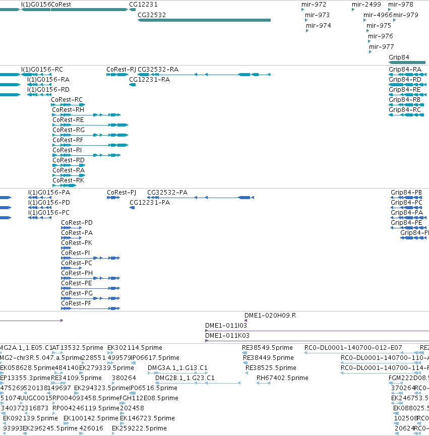Select the CoRest-RD transcript label
Viewport: 429px width, 436px height.
[x=69, y=160]
